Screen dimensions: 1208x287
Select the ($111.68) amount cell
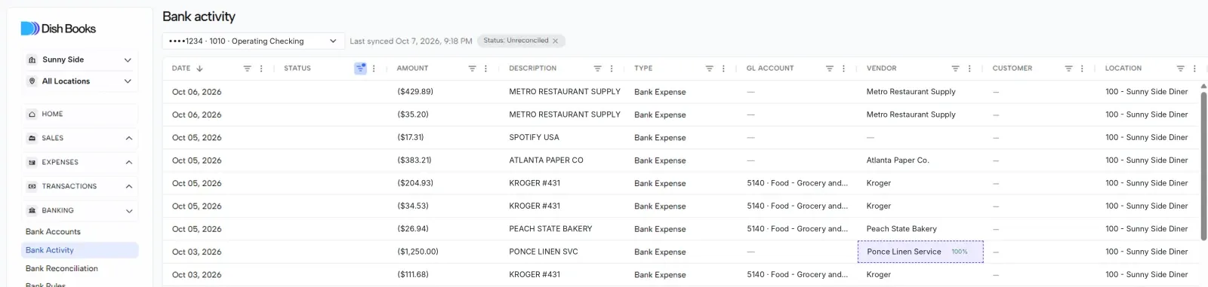tap(413, 275)
